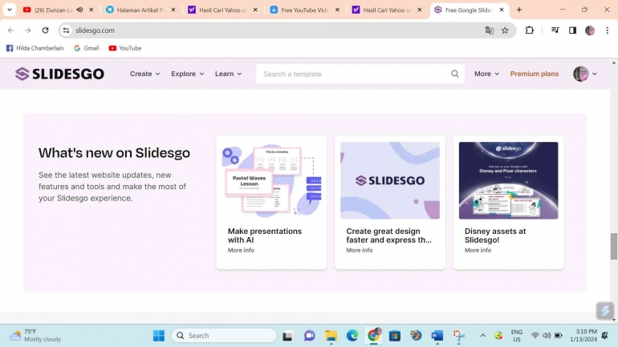Toggle the browser side panel icon
The image size is (618, 347).
point(572,30)
